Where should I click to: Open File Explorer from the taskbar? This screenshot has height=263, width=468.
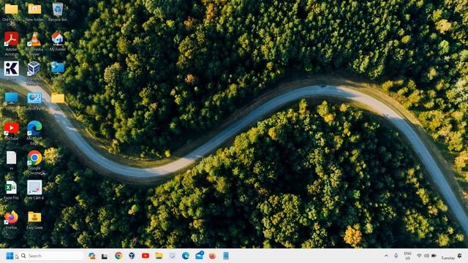(159, 256)
